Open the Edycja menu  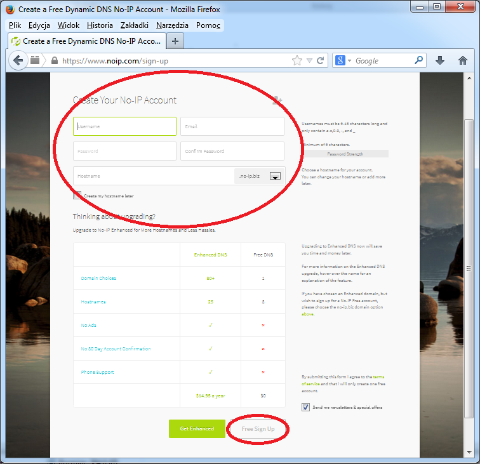[39, 25]
